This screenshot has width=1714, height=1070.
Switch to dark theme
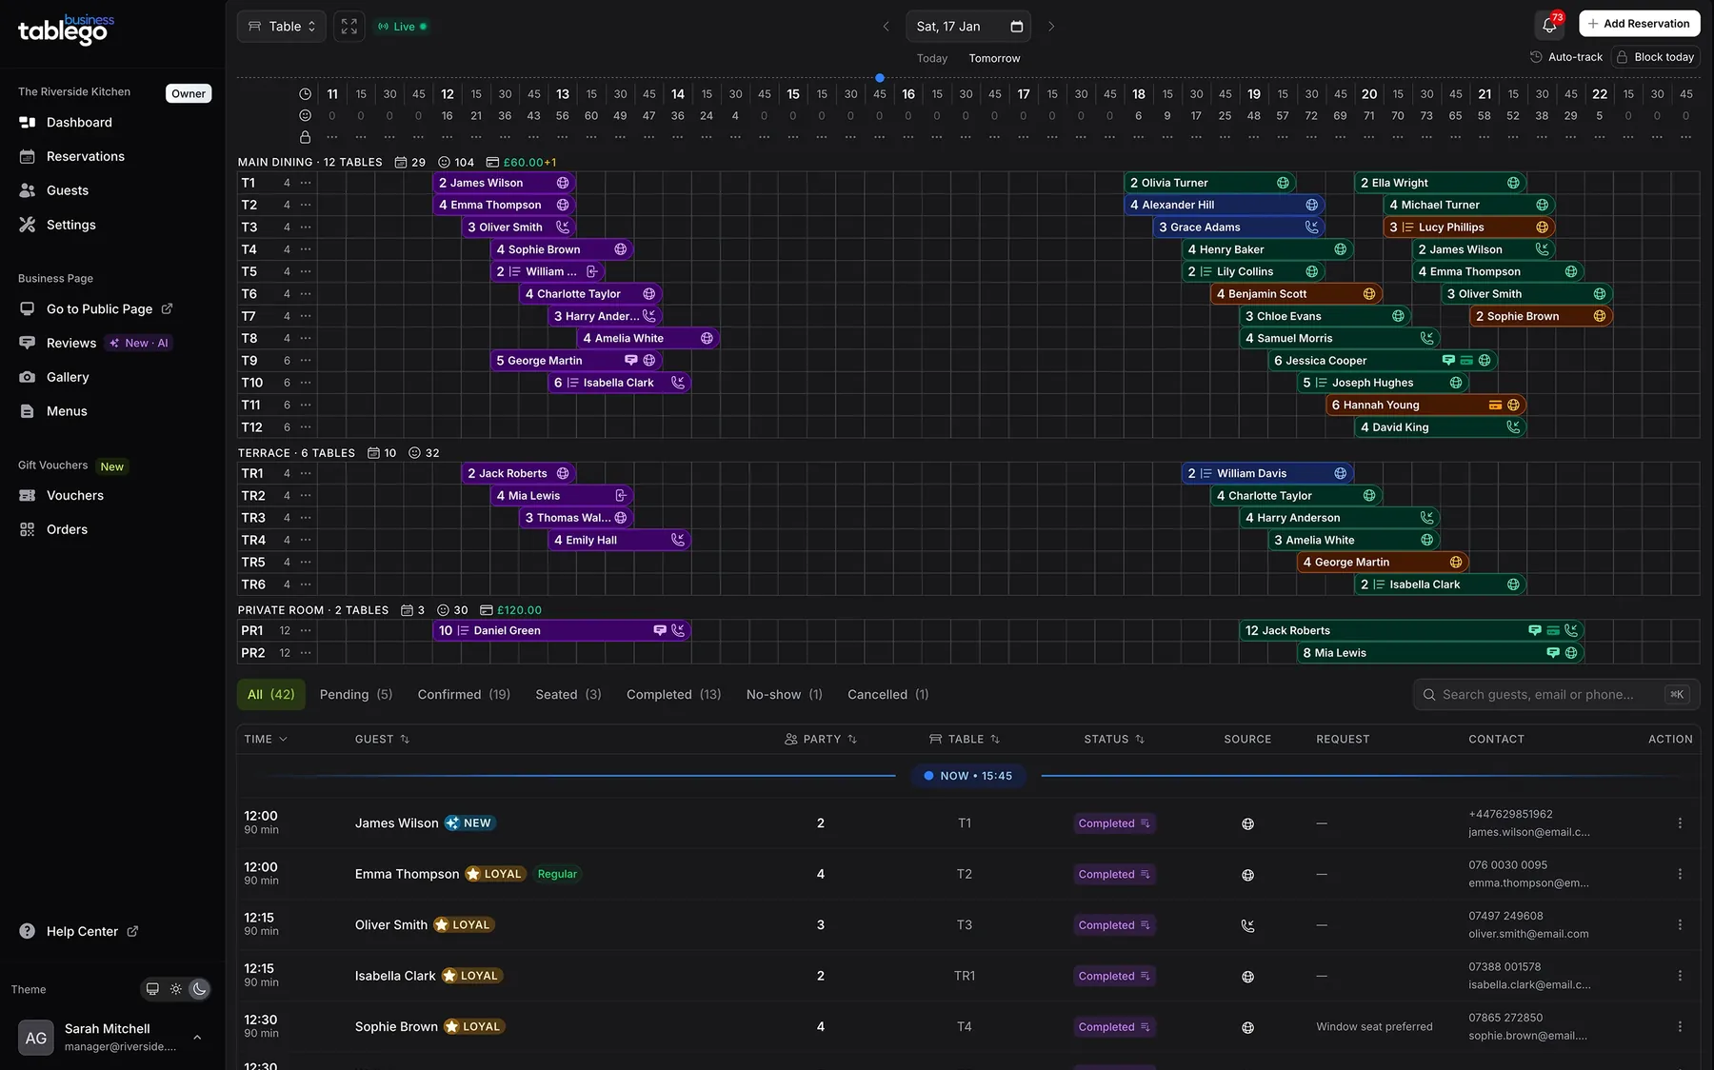199,989
